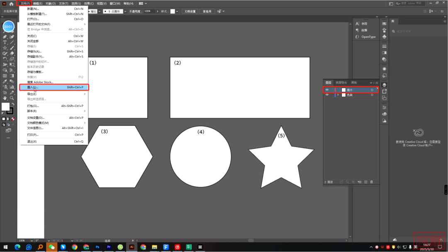Toggle target circle of 色块 layer
Image resolution: width=448 pixels, height=252 pixels.
(x=372, y=95)
